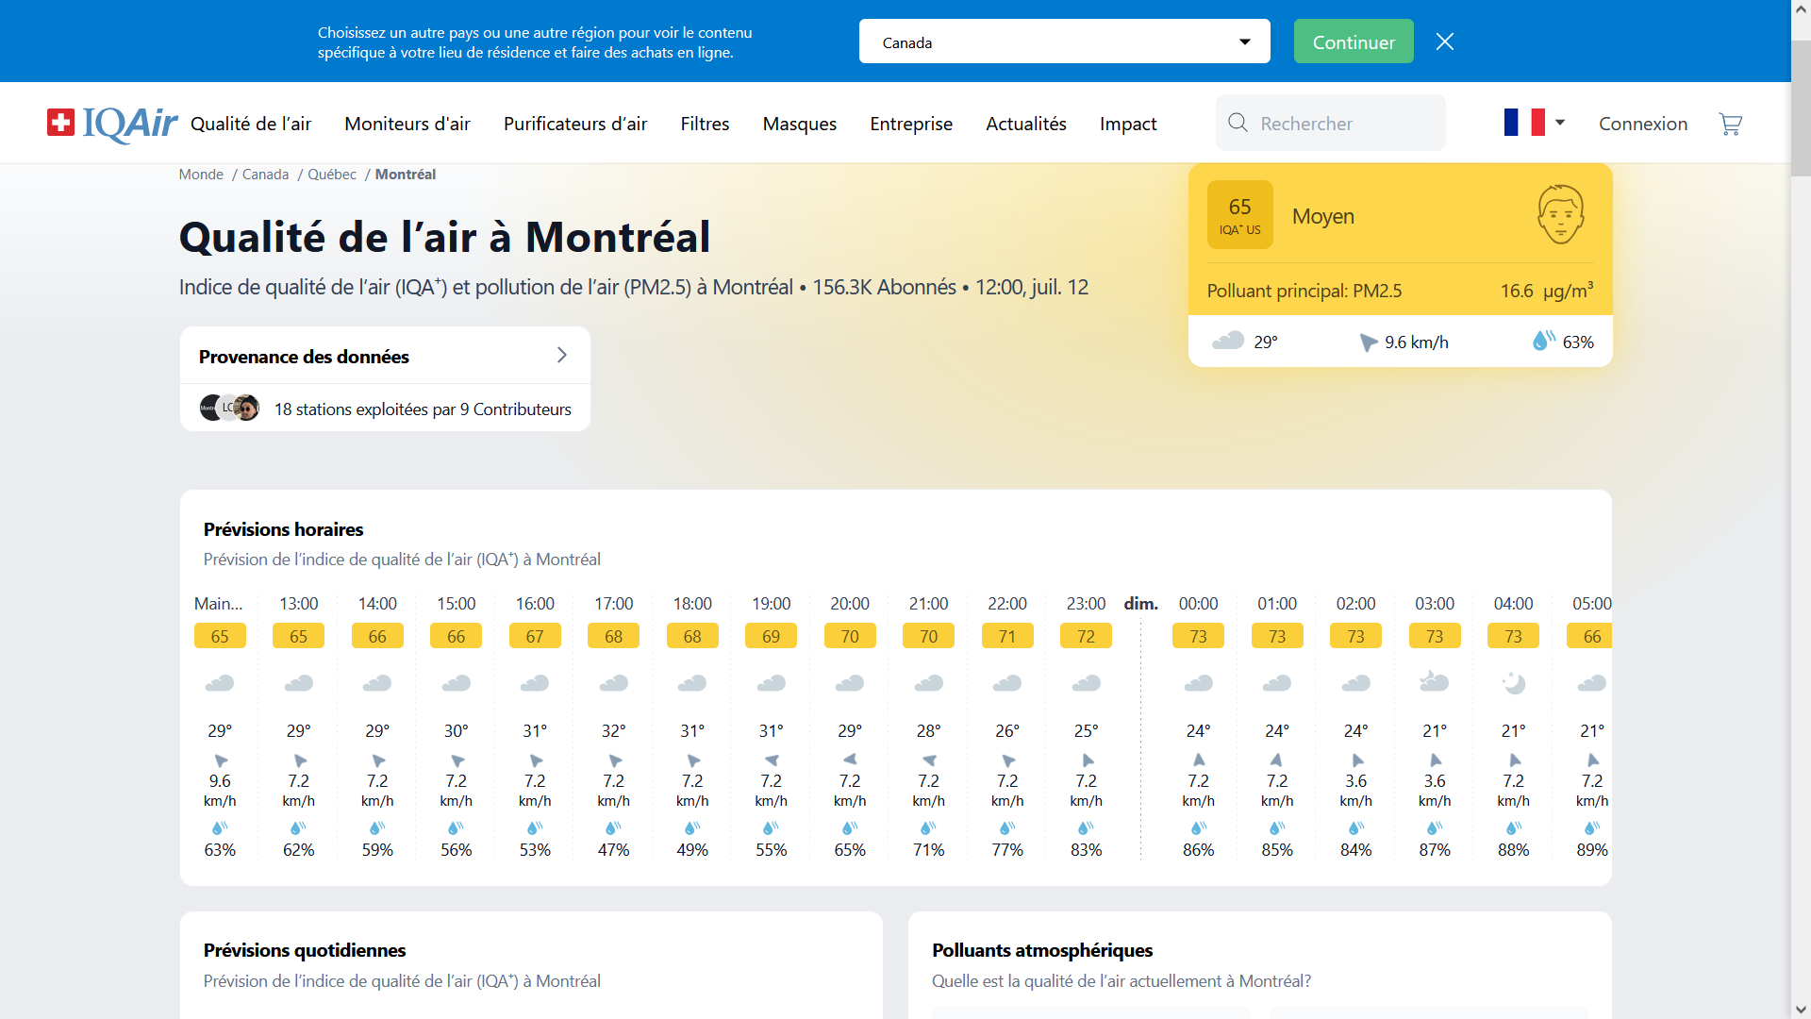The image size is (1811, 1019).
Task: Click Polluants atmosphériques heading
Action: [1042, 950]
